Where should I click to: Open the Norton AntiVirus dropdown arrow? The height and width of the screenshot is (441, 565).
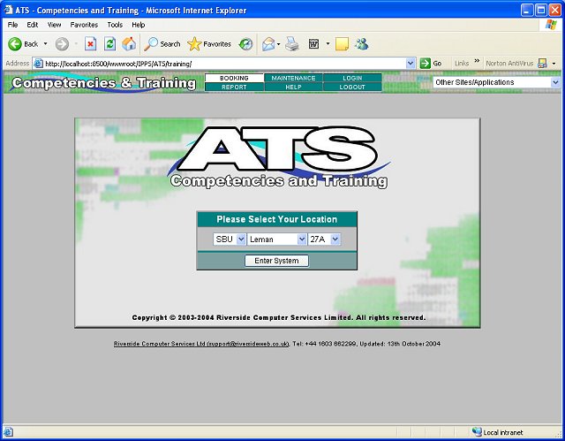(554, 64)
